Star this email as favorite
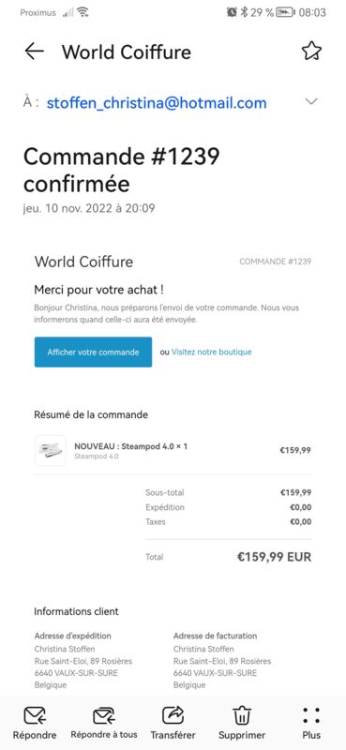346x750 pixels. [311, 51]
